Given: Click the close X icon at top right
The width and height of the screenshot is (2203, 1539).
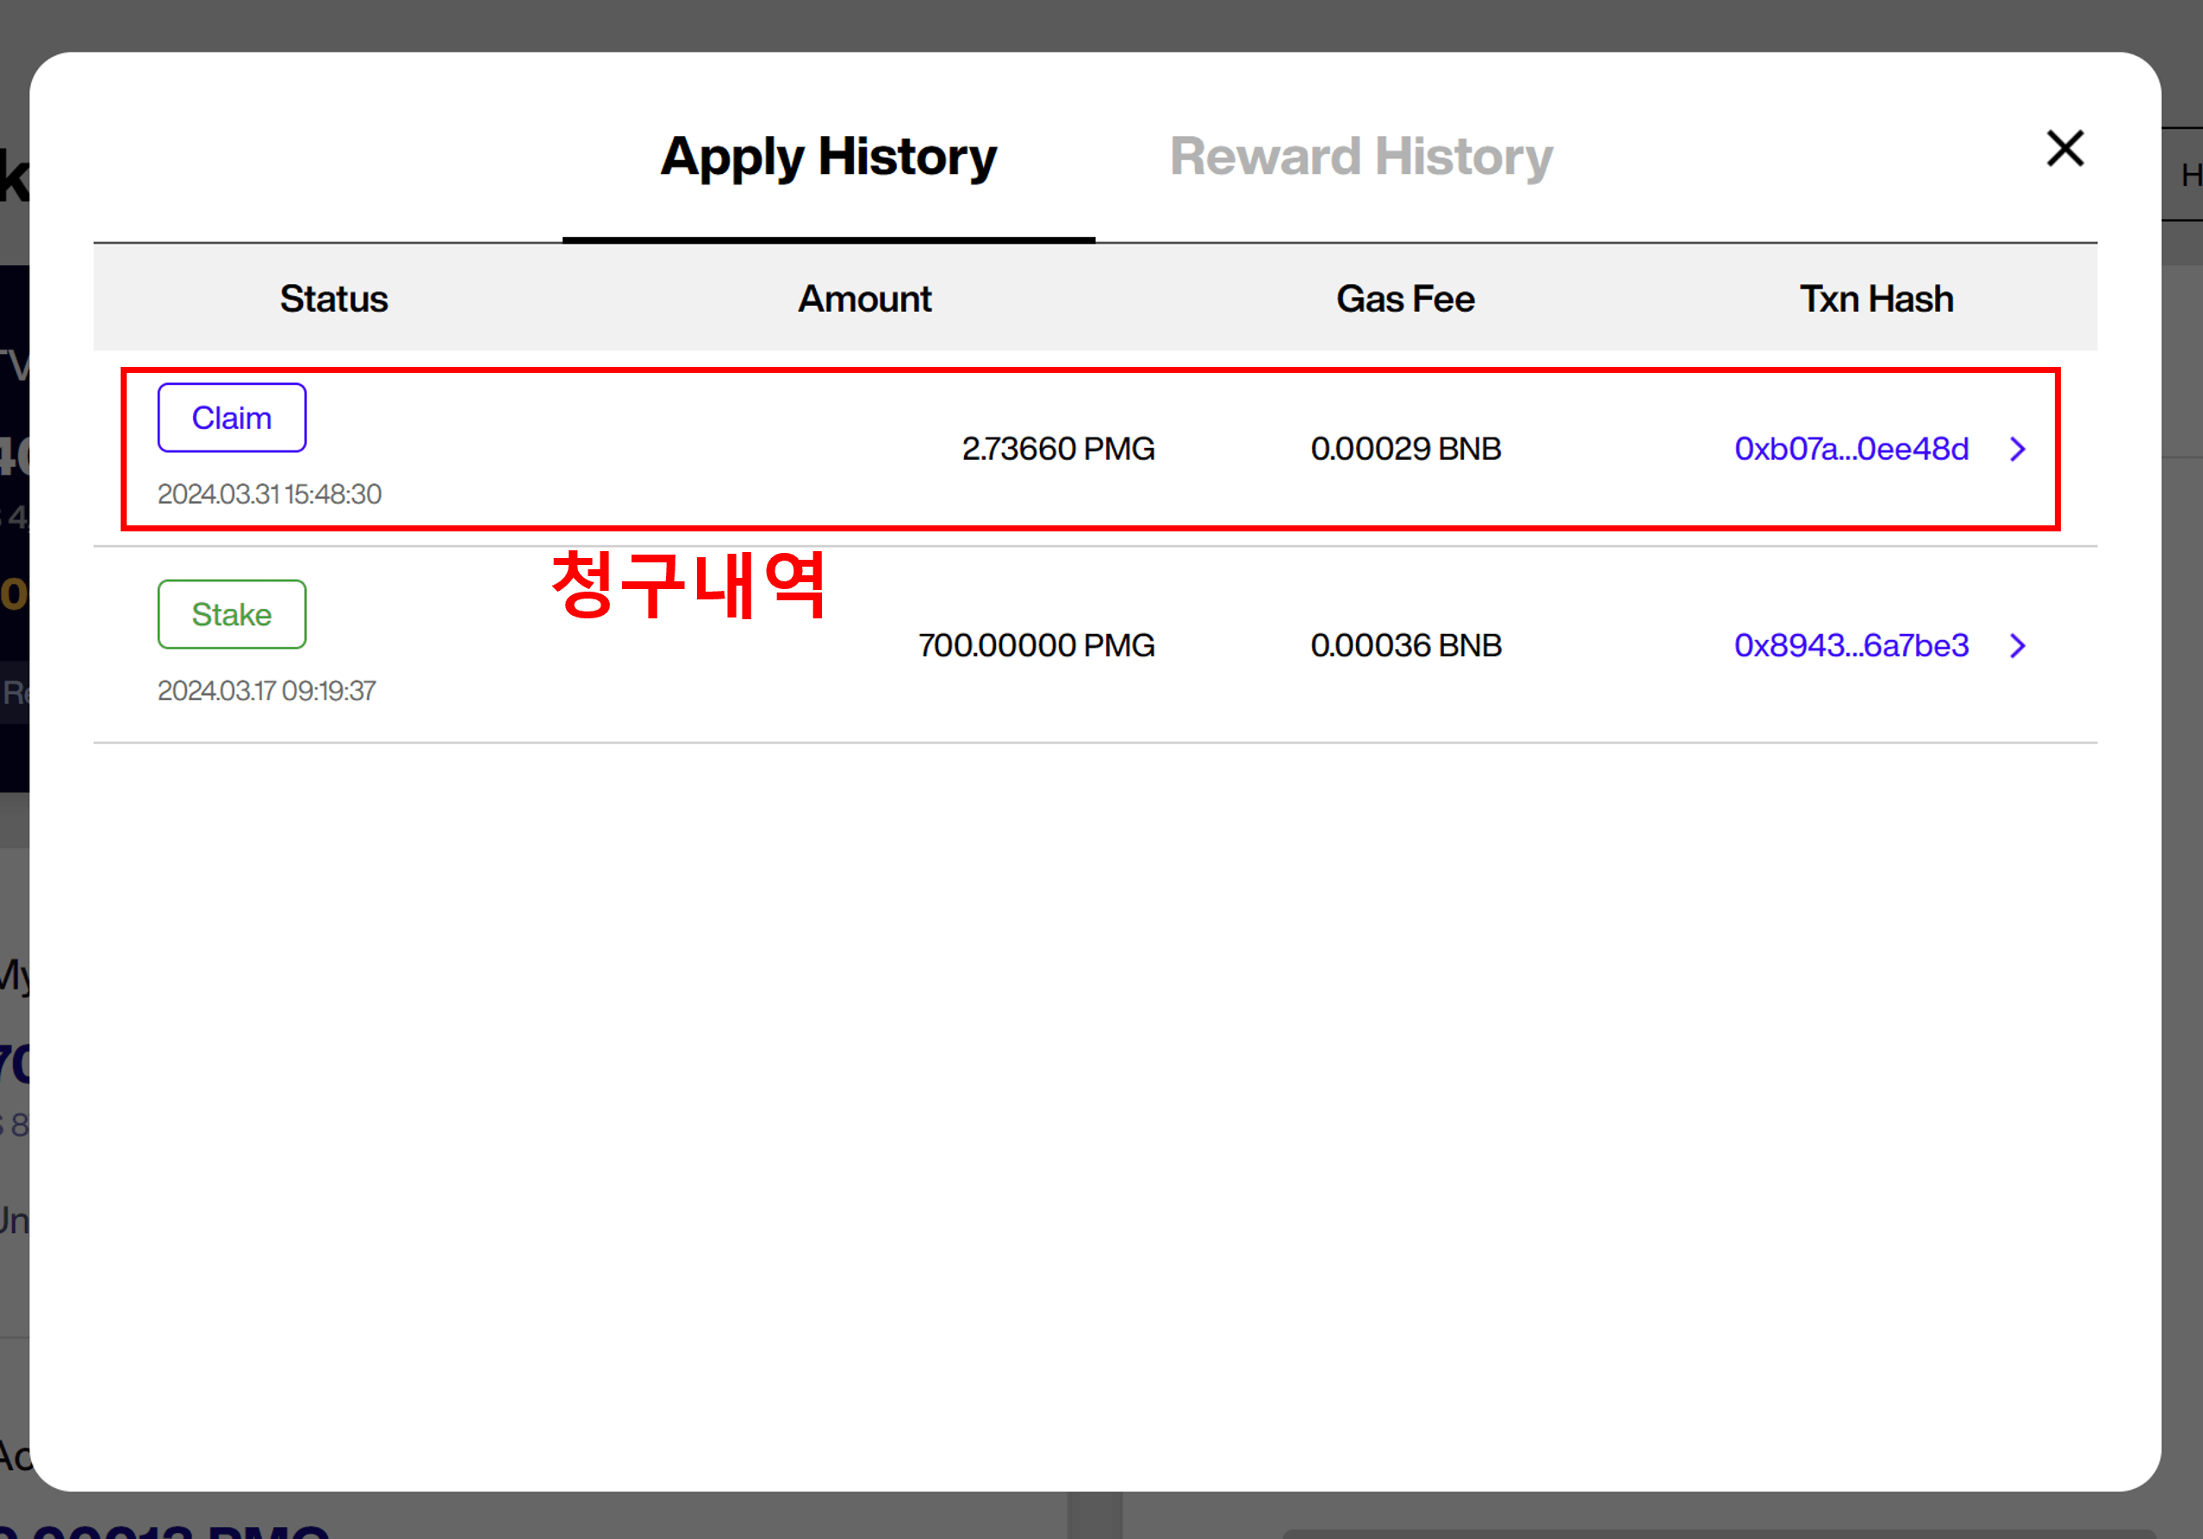Looking at the screenshot, I should (2065, 150).
